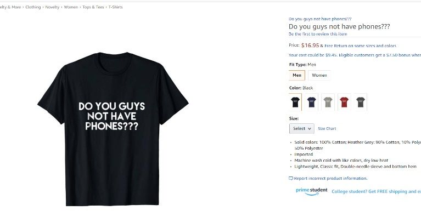Switch fit type to Women
421x216 pixels.
pyautogui.click(x=319, y=76)
